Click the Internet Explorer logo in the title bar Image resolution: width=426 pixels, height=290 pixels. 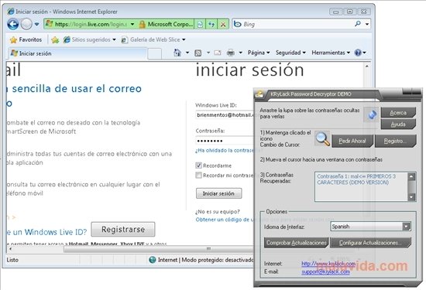pos(11,12)
